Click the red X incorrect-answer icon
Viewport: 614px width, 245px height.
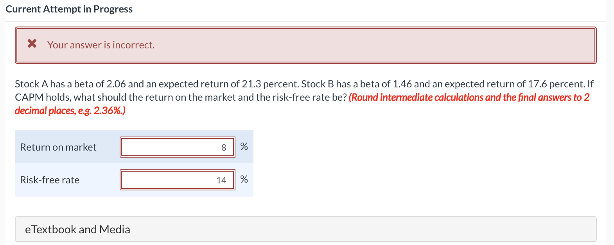click(33, 44)
